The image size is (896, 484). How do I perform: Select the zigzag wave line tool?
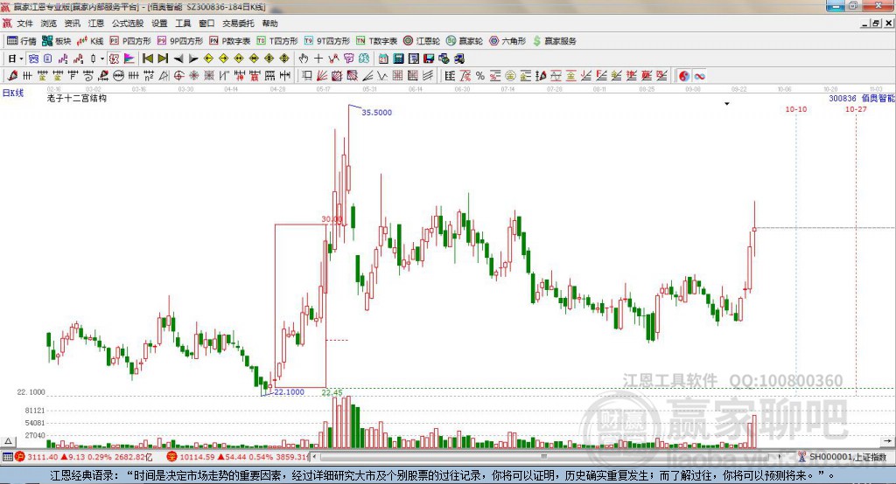point(381,76)
